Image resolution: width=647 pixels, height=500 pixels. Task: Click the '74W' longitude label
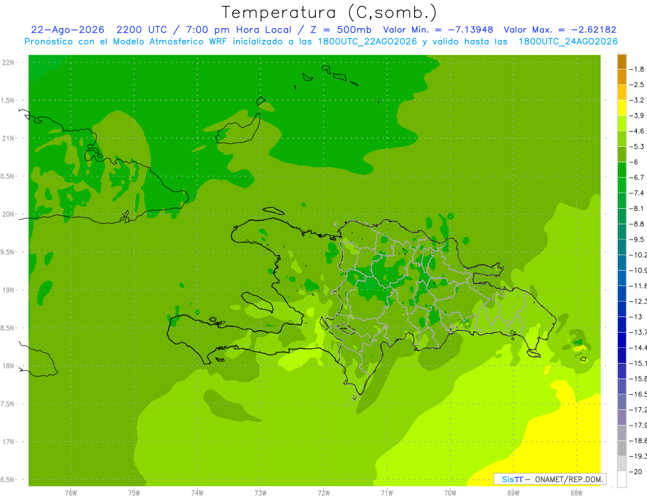tap(197, 492)
